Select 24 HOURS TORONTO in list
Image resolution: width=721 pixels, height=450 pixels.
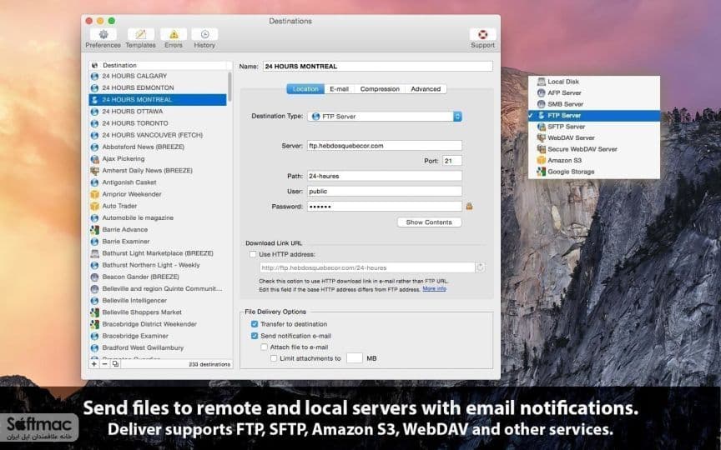[x=158, y=123]
